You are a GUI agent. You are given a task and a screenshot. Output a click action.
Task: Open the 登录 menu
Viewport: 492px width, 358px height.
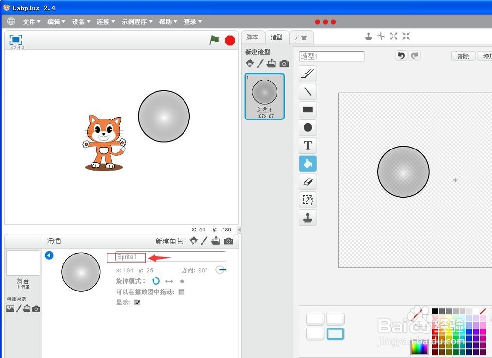click(x=193, y=21)
